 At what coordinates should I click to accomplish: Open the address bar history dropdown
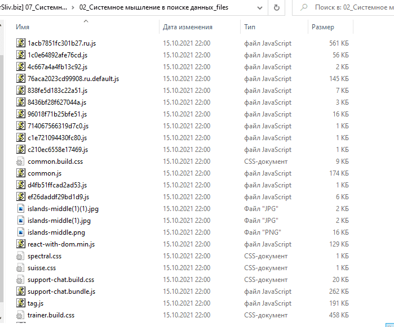(259, 8)
